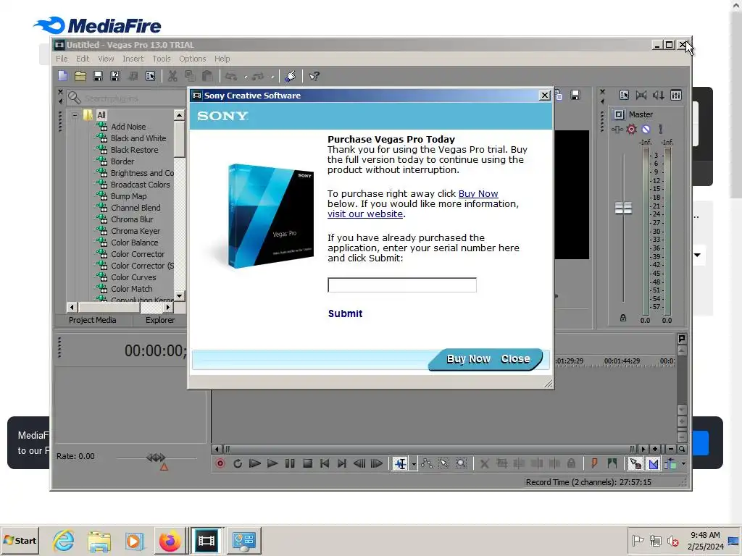Toggle the Master fader channel lock icon

[623, 319]
